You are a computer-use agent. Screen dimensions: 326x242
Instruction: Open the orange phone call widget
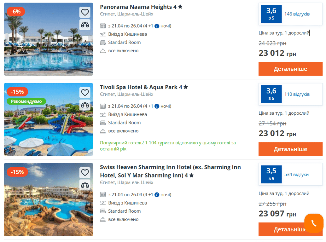click(x=314, y=223)
